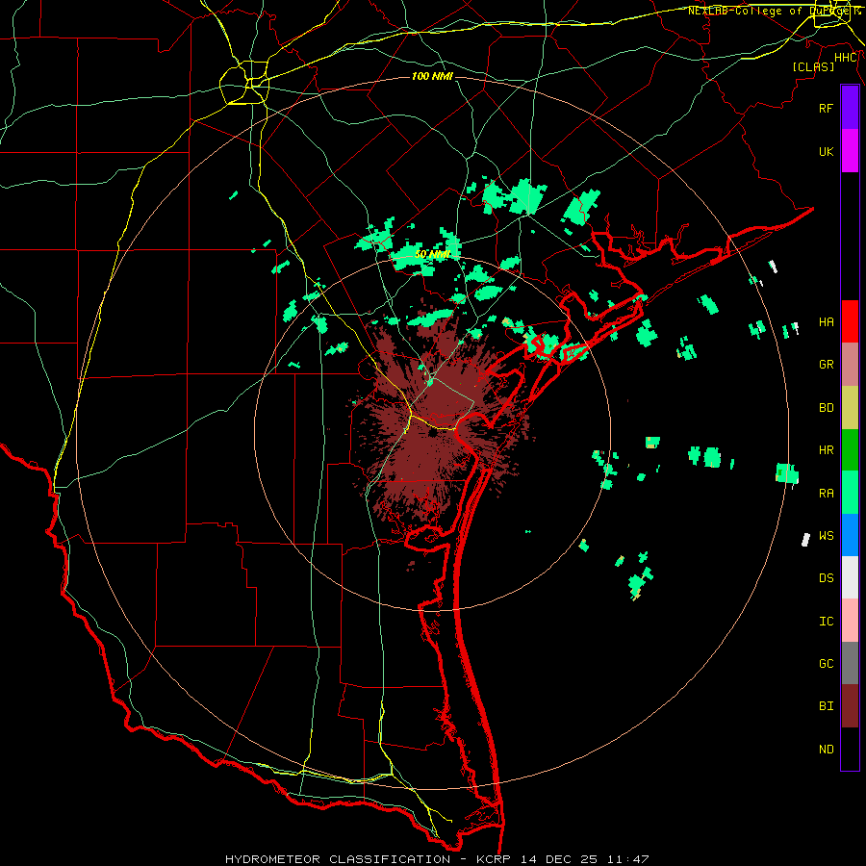The width and height of the screenshot is (866, 866).
Task: Pick the mint green RA legend swatch
Action: coord(850,493)
